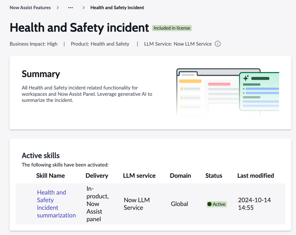
Task: Select the Delivery column header
Action: [97, 176]
